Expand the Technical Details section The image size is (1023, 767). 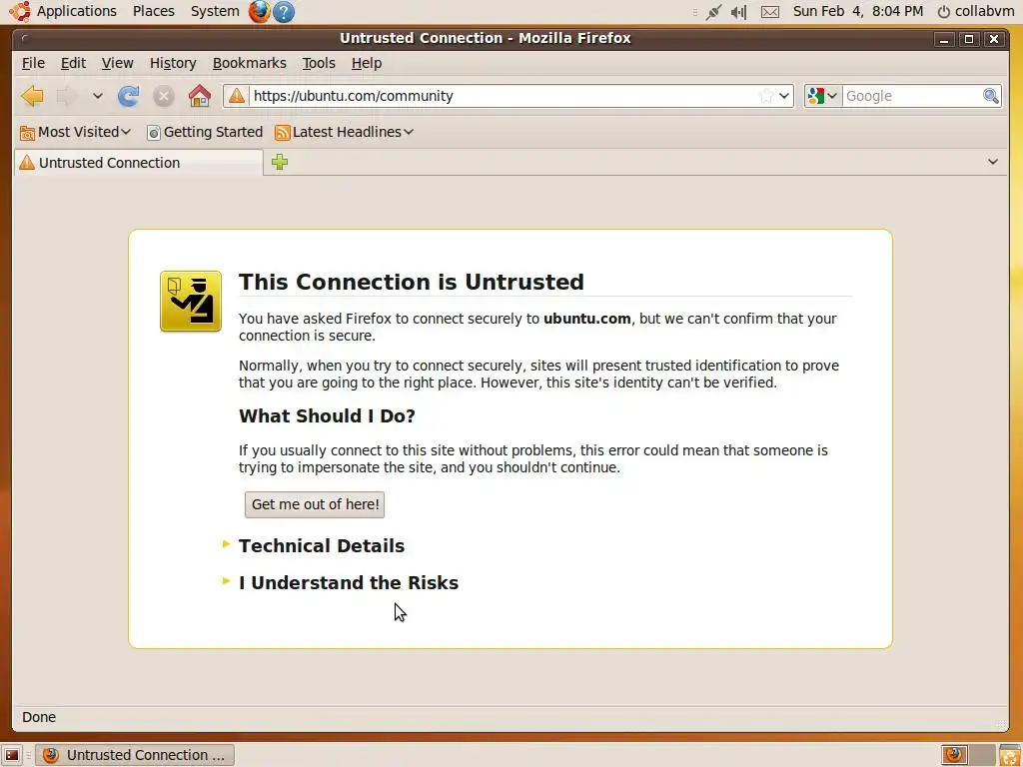click(321, 546)
